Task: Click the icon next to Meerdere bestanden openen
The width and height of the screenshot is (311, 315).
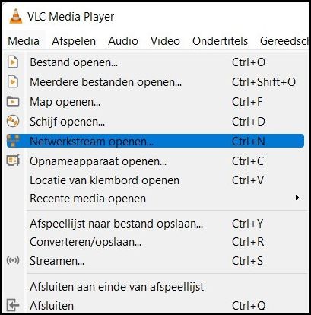Action: (x=13, y=82)
